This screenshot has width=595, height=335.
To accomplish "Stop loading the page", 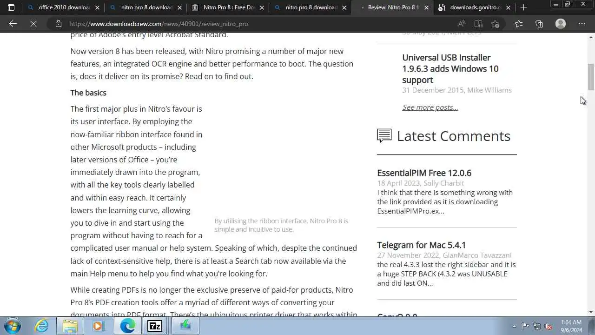I will [33, 24].
